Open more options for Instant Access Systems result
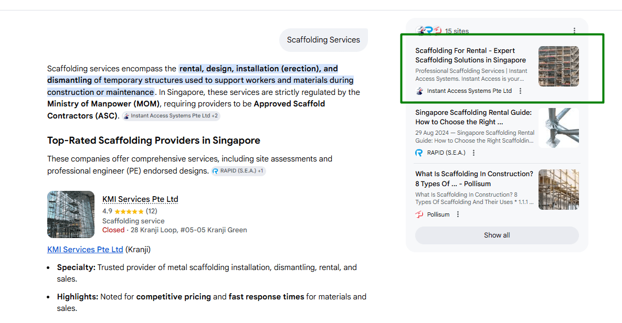The image size is (622, 323). 520,91
